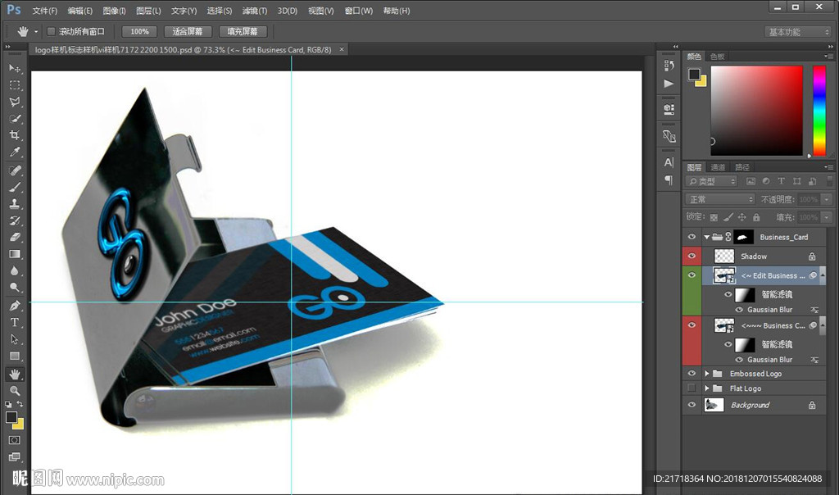Select the Blur tool
839x495 pixels.
click(15, 270)
